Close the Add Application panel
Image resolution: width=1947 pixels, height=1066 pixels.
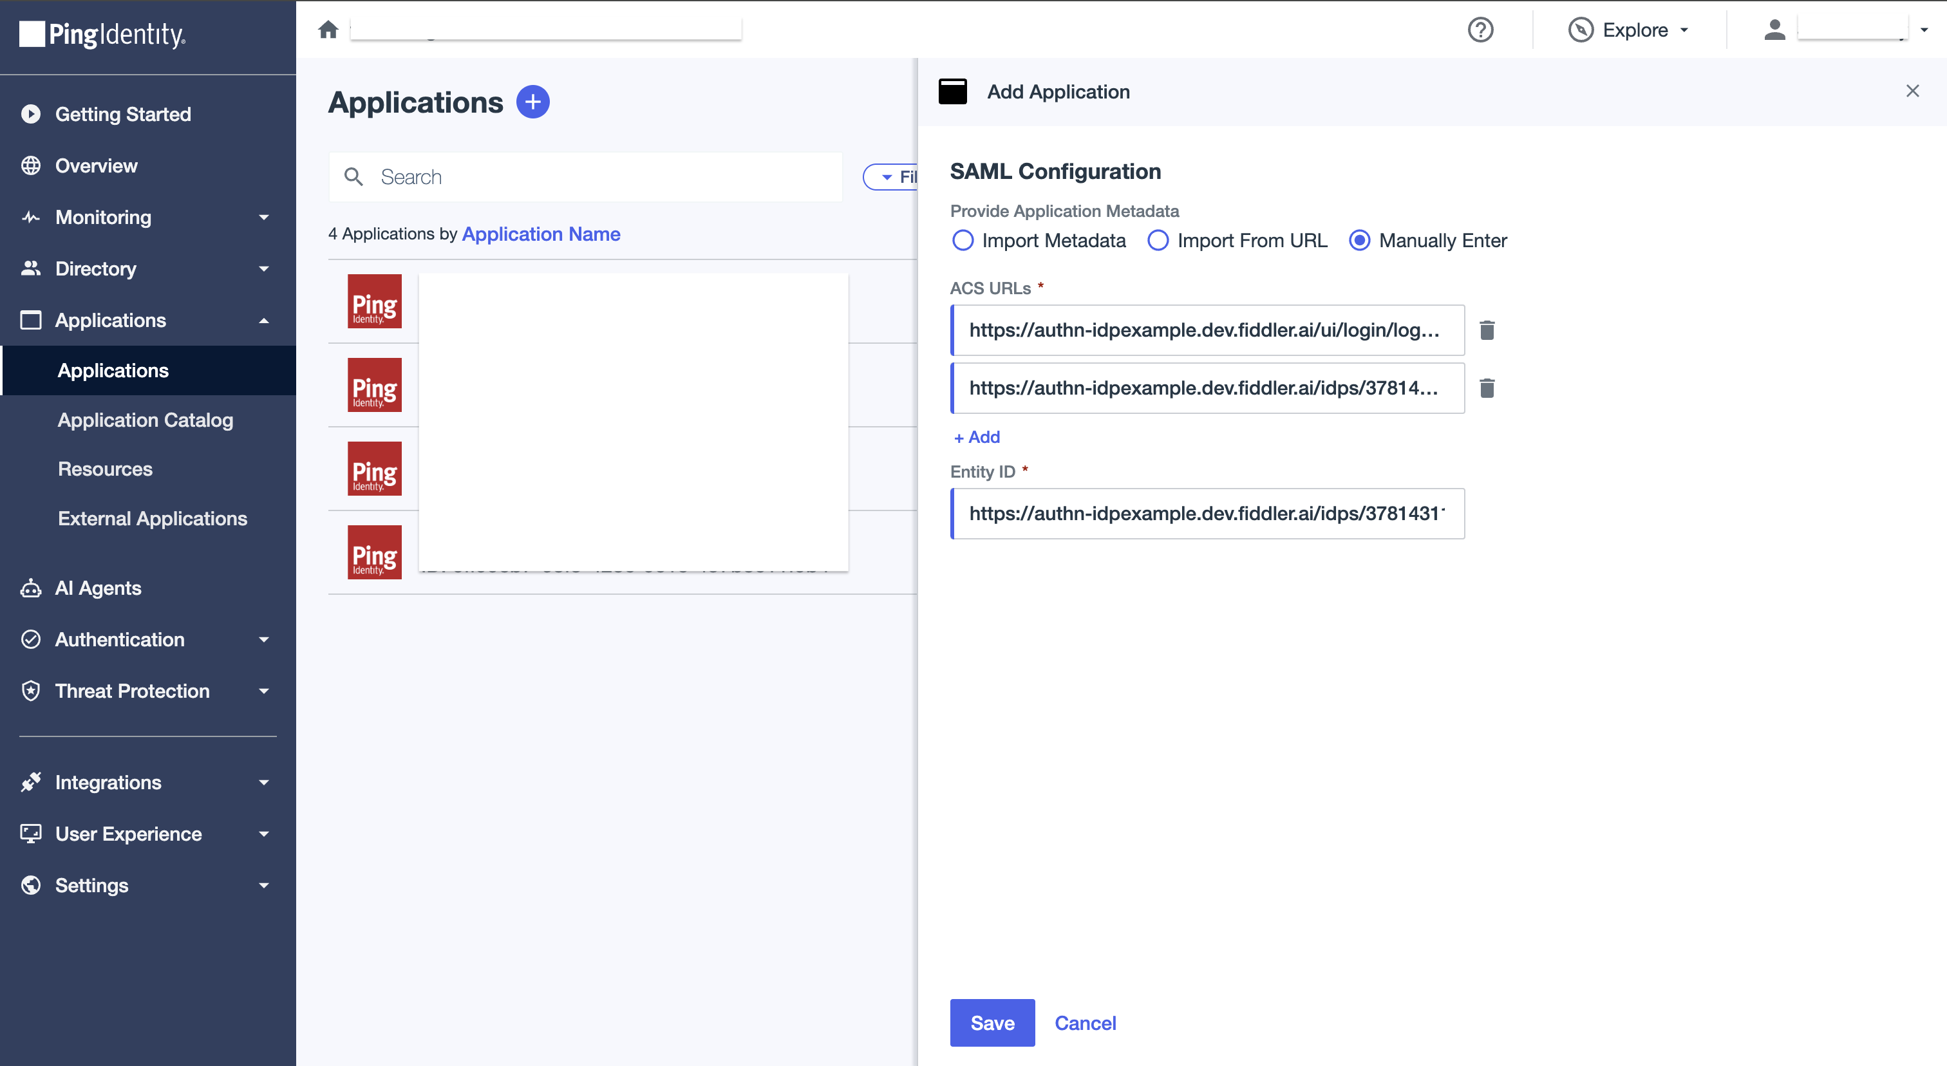coord(1912,91)
